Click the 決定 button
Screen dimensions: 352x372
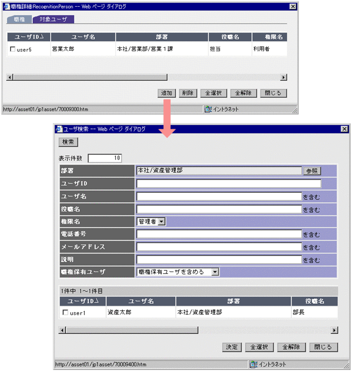232,347
